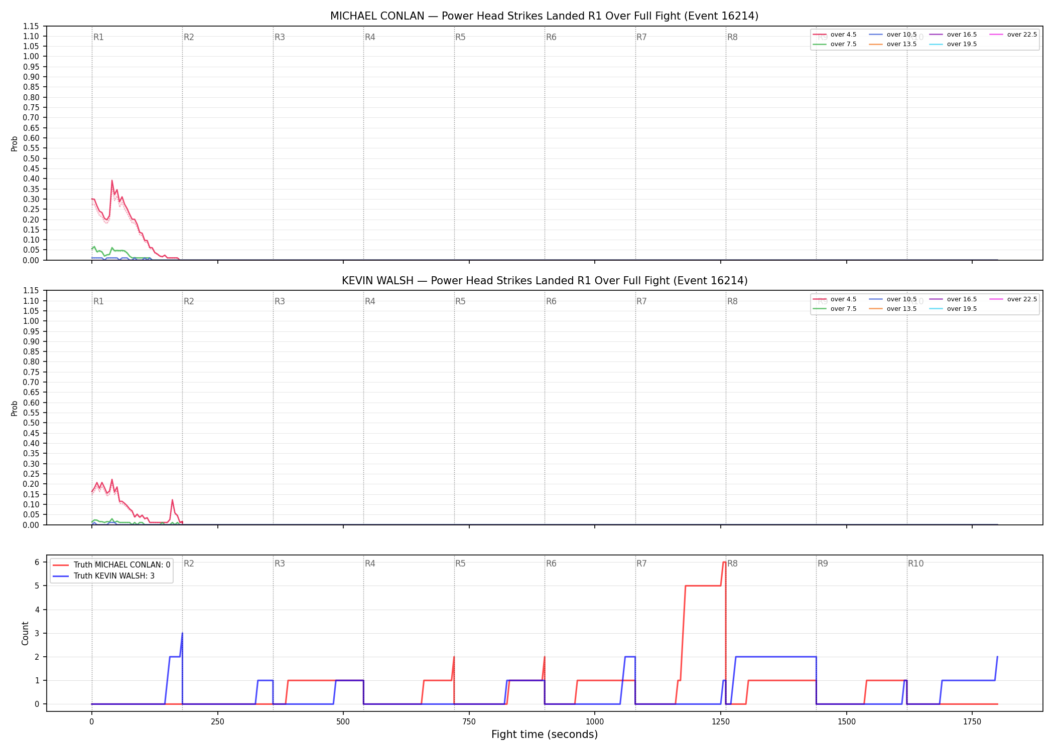The image size is (1054, 752).
Task: Click the 'Prob' y-axis label of Conlan chart
Action: click(x=15, y=143)
